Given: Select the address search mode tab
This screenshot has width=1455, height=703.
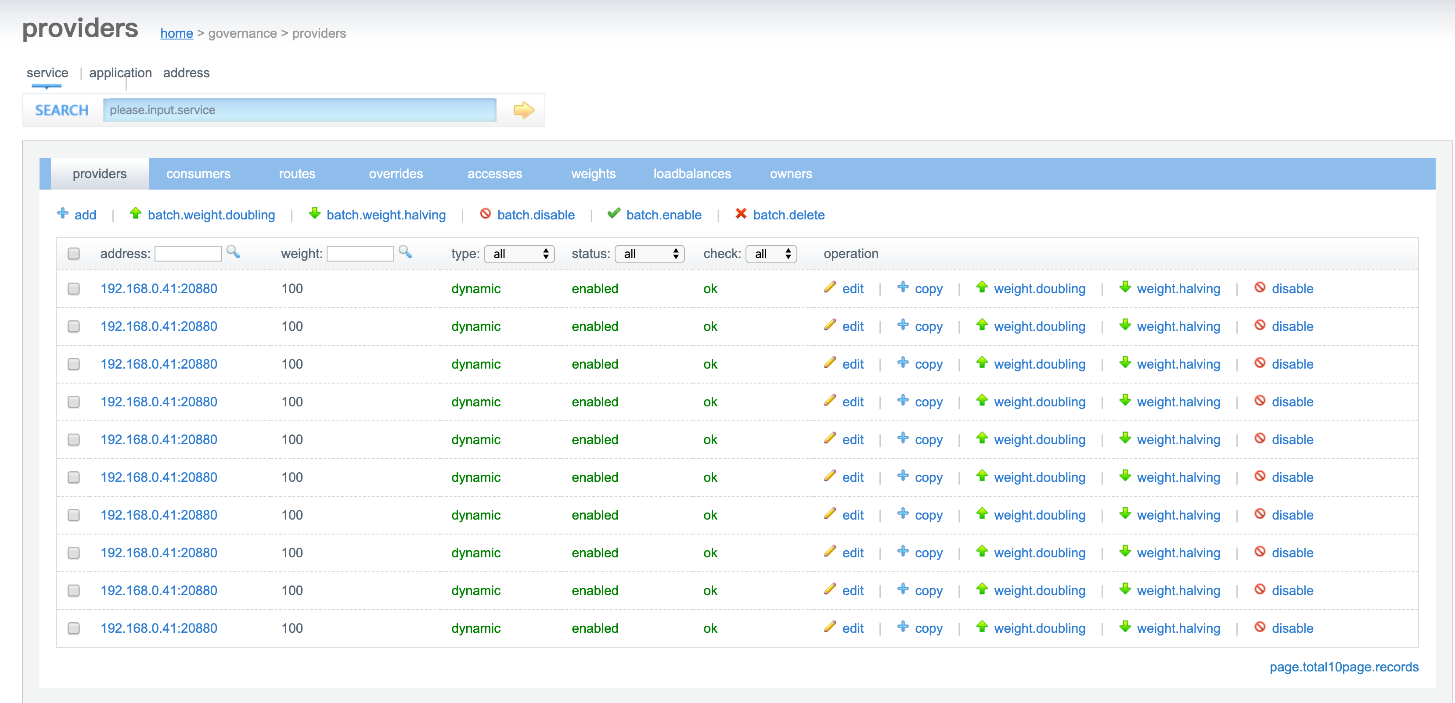Looking at the screenshot, I should tap(187, 73).
